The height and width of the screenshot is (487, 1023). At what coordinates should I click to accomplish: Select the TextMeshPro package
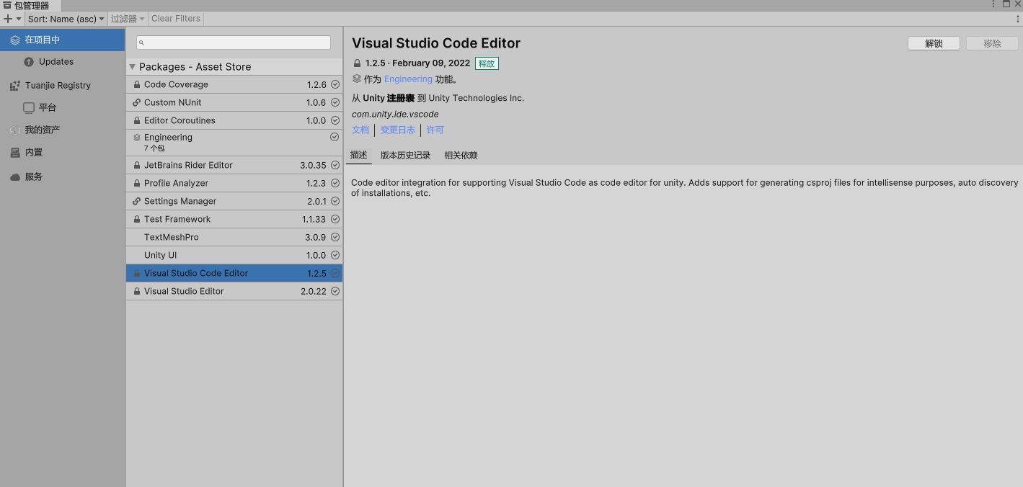[x=234, y=237]
